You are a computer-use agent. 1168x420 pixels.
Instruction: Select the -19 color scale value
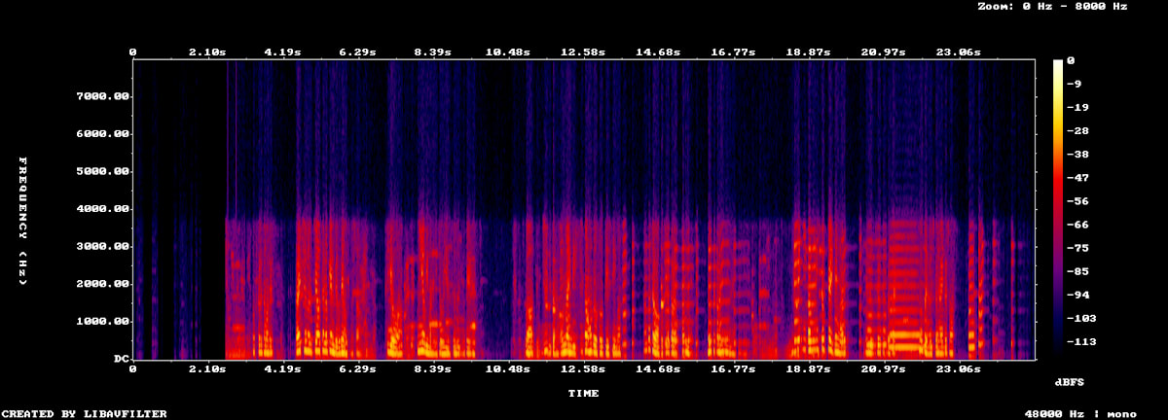(x=1077, y=107)
